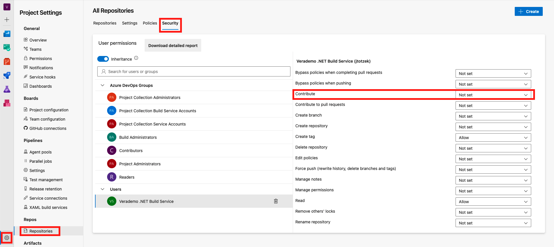The width and height of the screenshot is (554, 247).
Task: Switch to the Settings tab
Action: 130,23
